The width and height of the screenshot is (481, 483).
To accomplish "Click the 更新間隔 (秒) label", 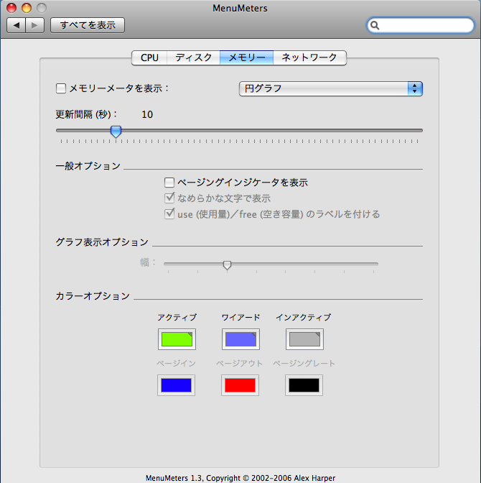I will point(86,114).
